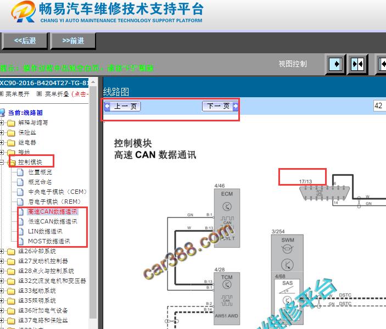Click the inward-arrows view control icon
This screenshot has width=386, height=329.
coord(357,64)
